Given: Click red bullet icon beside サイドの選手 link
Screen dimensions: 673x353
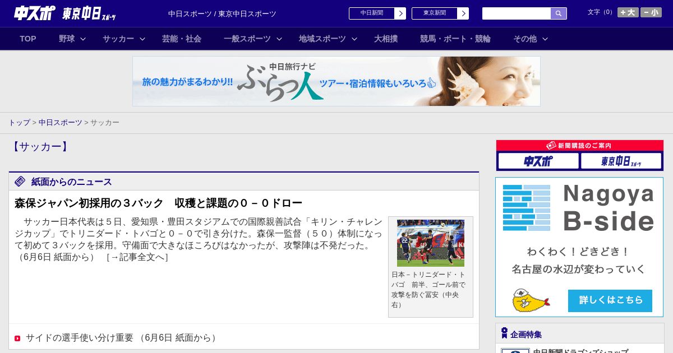Looking at the screenshot, I should click(17, 338).
